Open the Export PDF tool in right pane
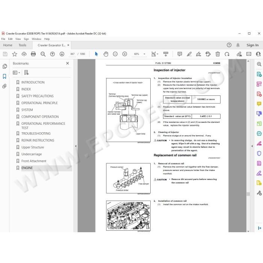The height and width of the screenshot is (263, 263). pyautogui.click(x=259, y=74)
